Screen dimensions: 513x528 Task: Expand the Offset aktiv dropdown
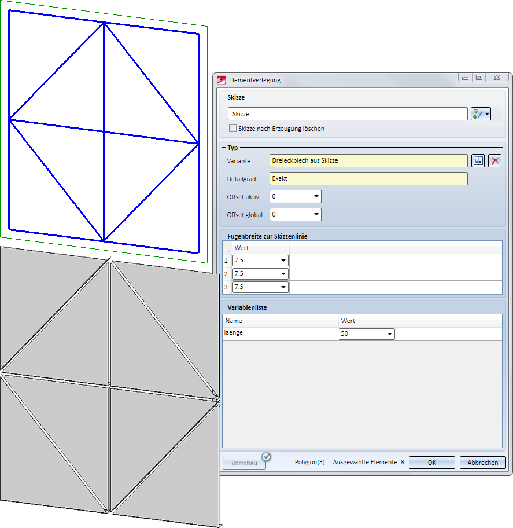(x=316, y=197)
